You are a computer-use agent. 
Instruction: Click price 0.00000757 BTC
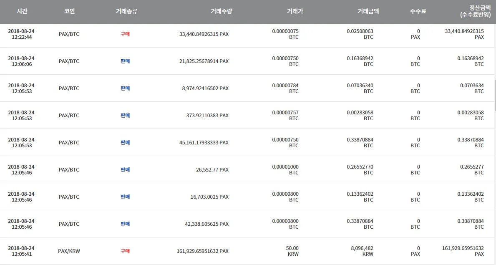(285, 116)
